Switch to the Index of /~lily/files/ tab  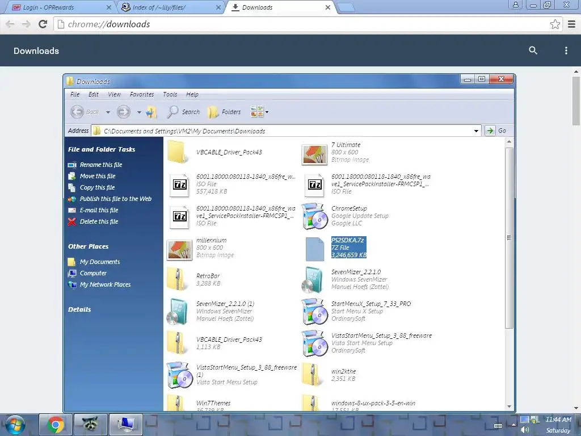point(171,7)
